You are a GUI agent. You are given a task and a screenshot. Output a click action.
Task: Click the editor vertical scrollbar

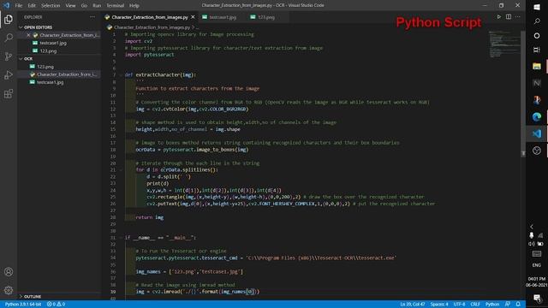[x=523, y=94]
